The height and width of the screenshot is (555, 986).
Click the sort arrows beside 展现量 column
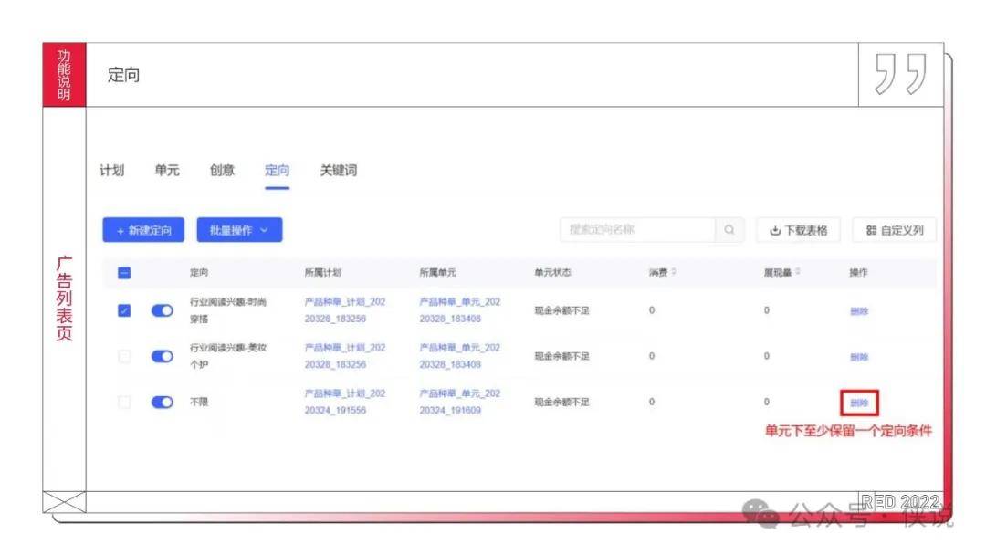(798, 272)
